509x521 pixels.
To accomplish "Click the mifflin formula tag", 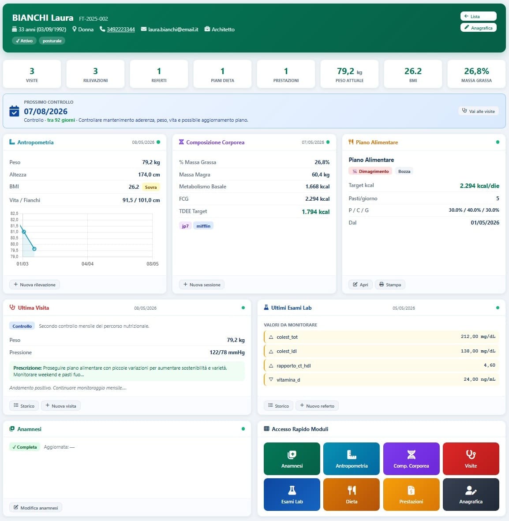I will (x=203, y=226).
